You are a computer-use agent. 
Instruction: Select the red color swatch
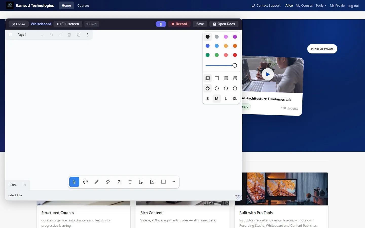235,55
